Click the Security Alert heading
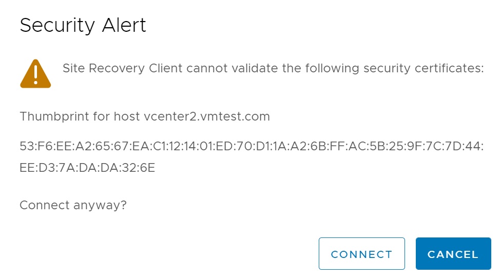501x279 pixels. (83, 25)
